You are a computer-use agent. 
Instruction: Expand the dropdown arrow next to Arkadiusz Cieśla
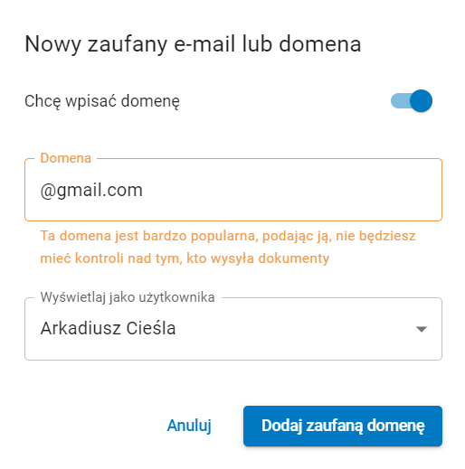click(x=422, y=329)
